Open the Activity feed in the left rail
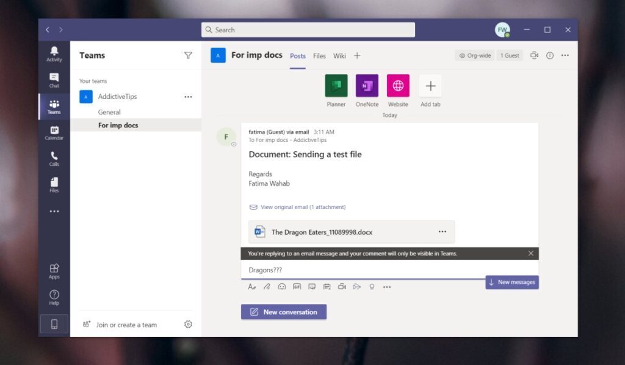625x365 pixels. pyautogui.click(x=54, y=55)
